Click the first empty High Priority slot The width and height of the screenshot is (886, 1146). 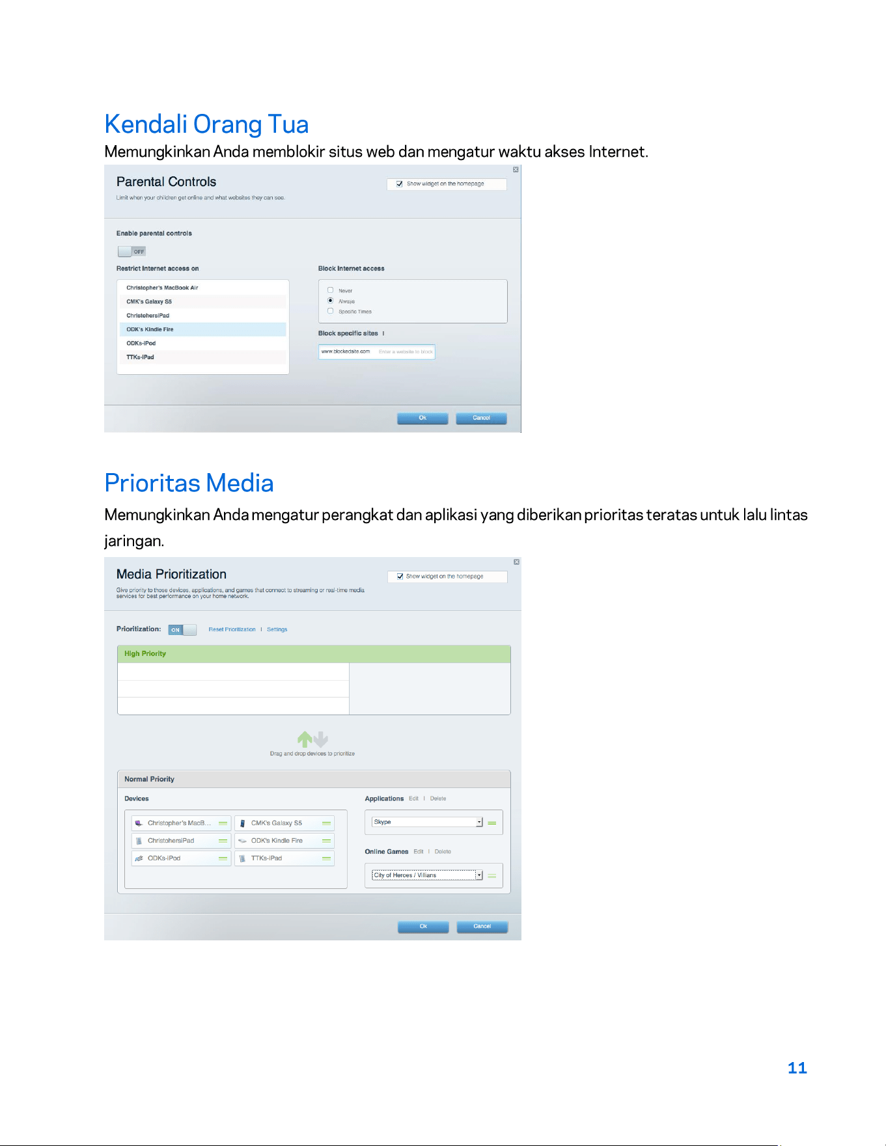233,672
